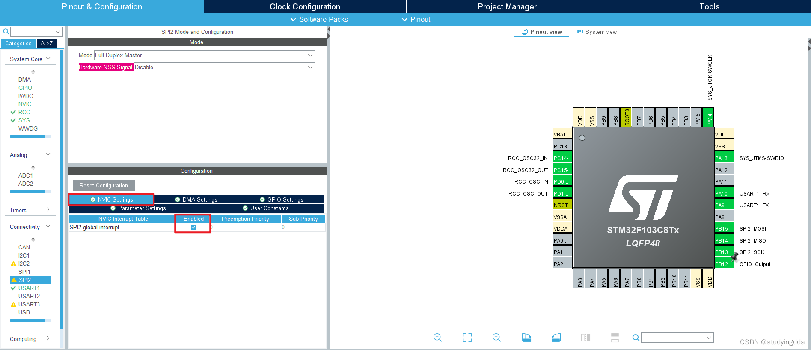Click the Sub Priority value cell
The height and width of the screenshot is (350, 811).
point(303,227)
